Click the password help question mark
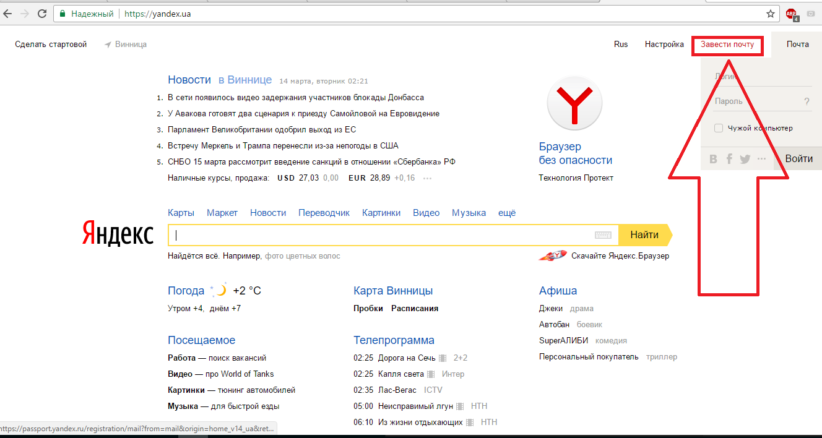The height and width of the screenshot is (438, 822). pos(807,101)
